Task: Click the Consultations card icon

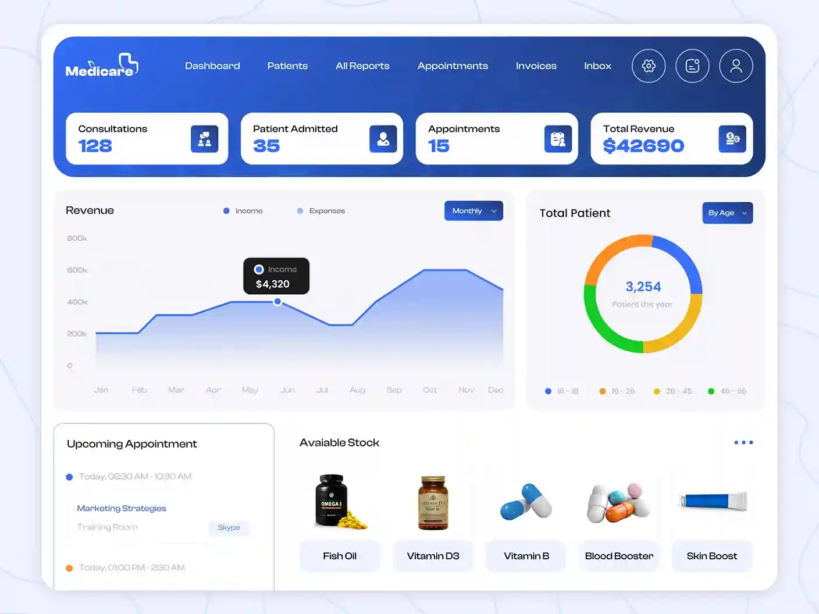Action: (205, 139)
